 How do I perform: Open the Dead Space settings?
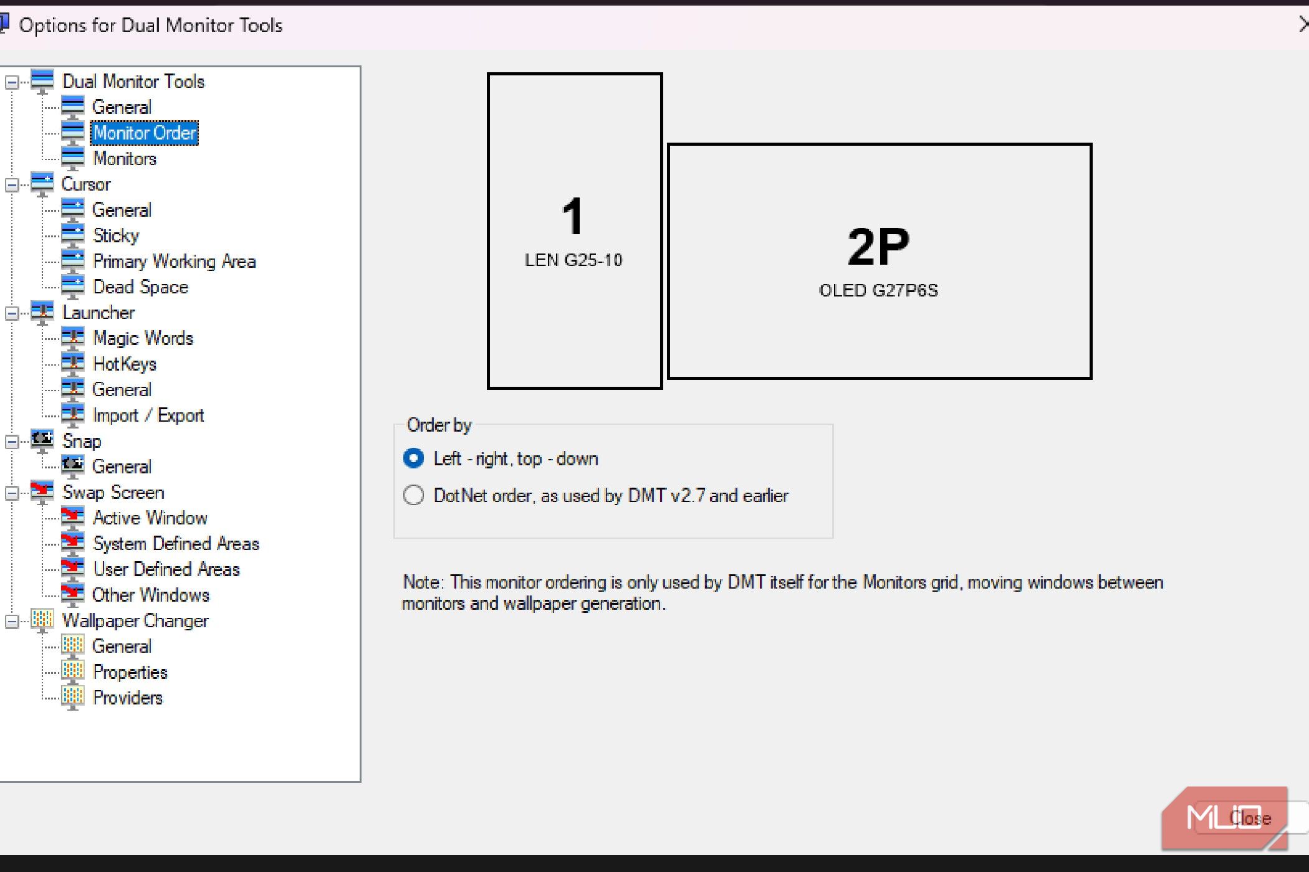(140, 287)
